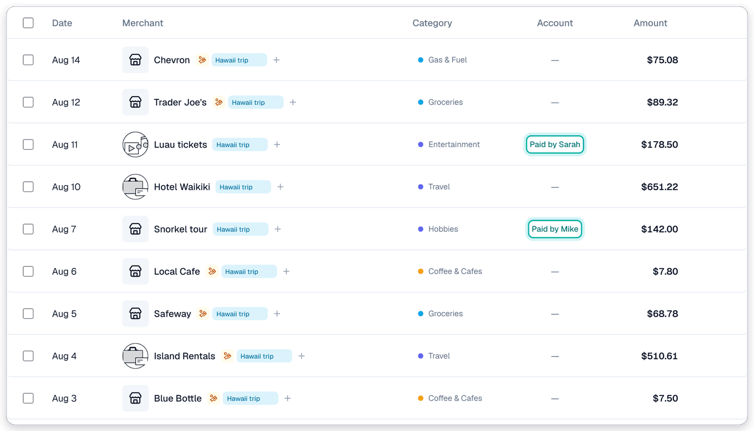Click the orange split icon beside Trader Joe's
The width and height of the screenshot is (754, 431).
click(x=219, y=102)
